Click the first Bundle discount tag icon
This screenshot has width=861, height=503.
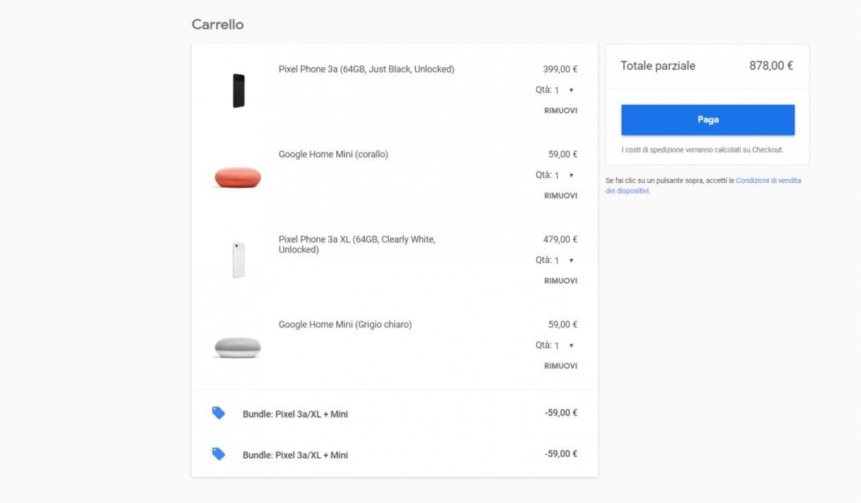click(218, 413)
